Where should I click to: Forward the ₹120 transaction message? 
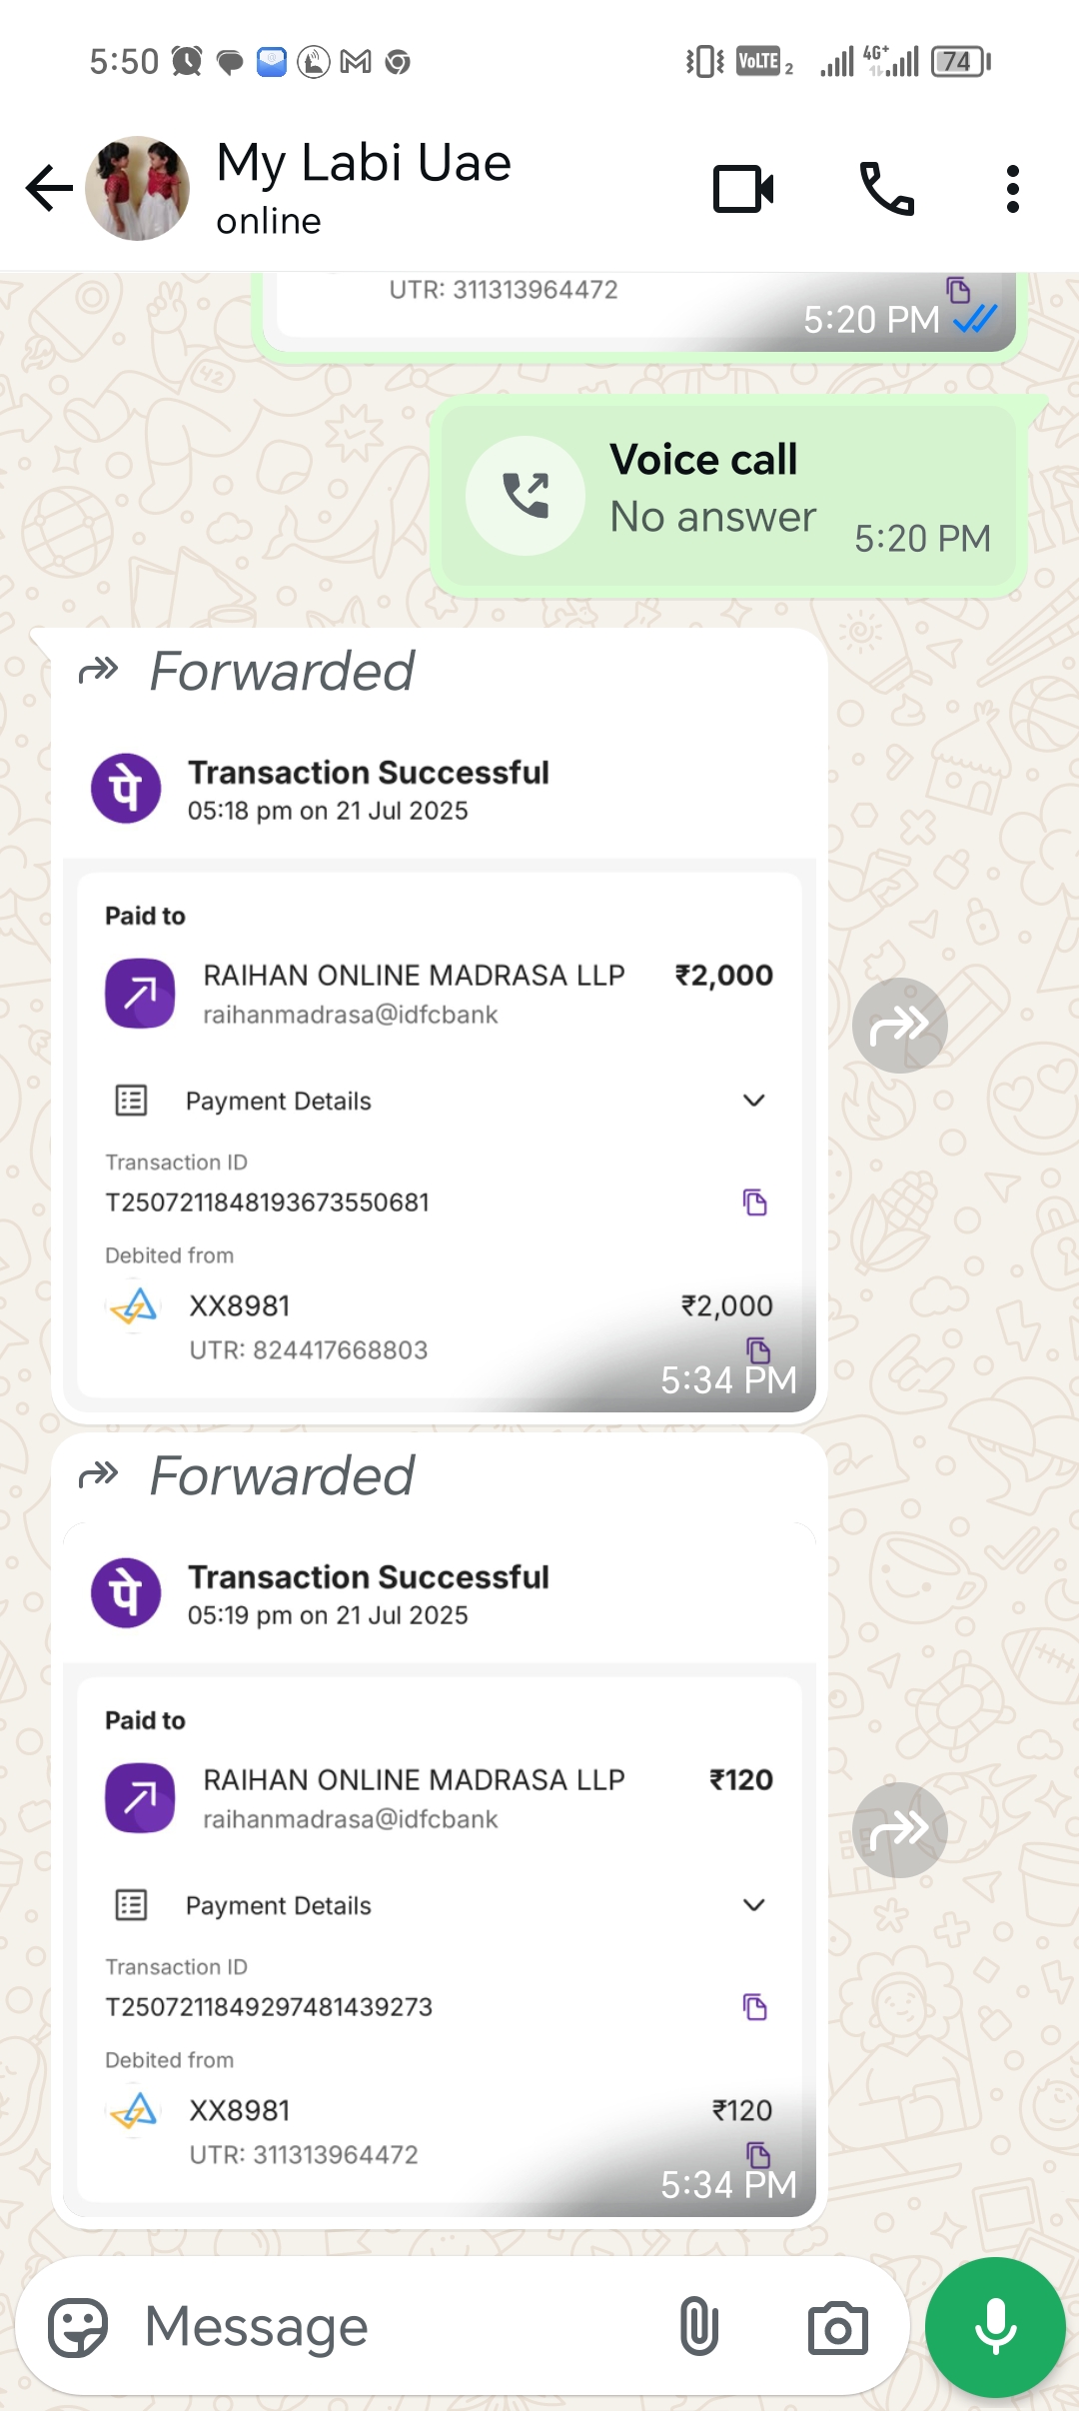899,1829
